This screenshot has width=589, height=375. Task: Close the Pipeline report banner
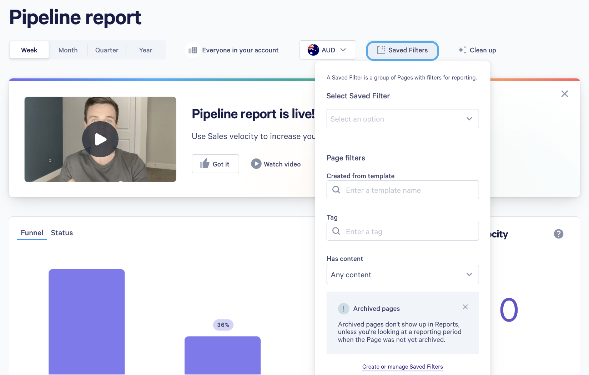click(x=565, y=94)
